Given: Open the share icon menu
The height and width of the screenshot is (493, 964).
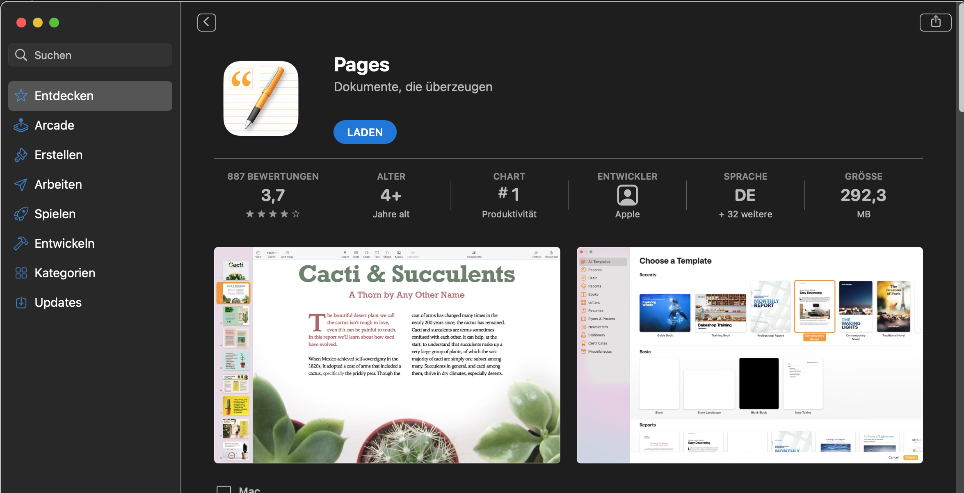Looking at the screenshot, I should point(935,22).
